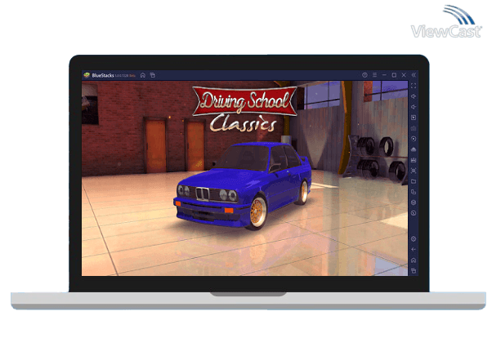Screen dimensions: 492x338
Task: Open the BlueStacks help question mark icon
Action: [x=365, y=75]
